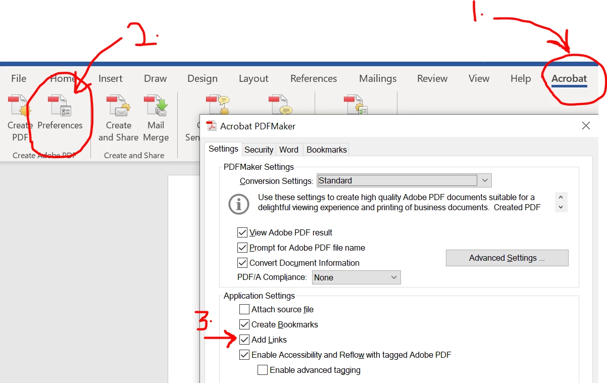This screenshot has width=607, height=383.
Task: Close the Acrobat PDFMaker dialog
Action: pos(586,126)
